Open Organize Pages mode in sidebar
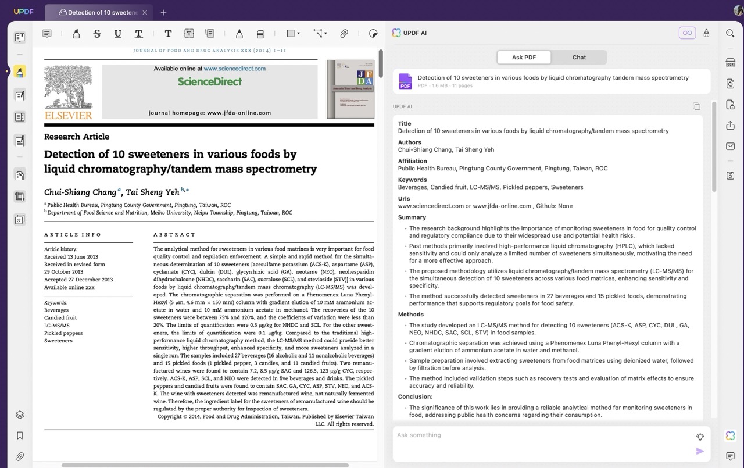Screen dimensions: 744x468 [x=20, y=117]
